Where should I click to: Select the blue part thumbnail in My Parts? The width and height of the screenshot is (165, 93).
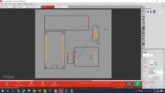[x=154, y=12]
